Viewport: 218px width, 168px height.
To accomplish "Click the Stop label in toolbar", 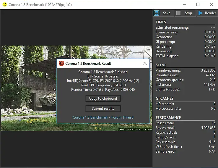I will (x=188, y=13).
